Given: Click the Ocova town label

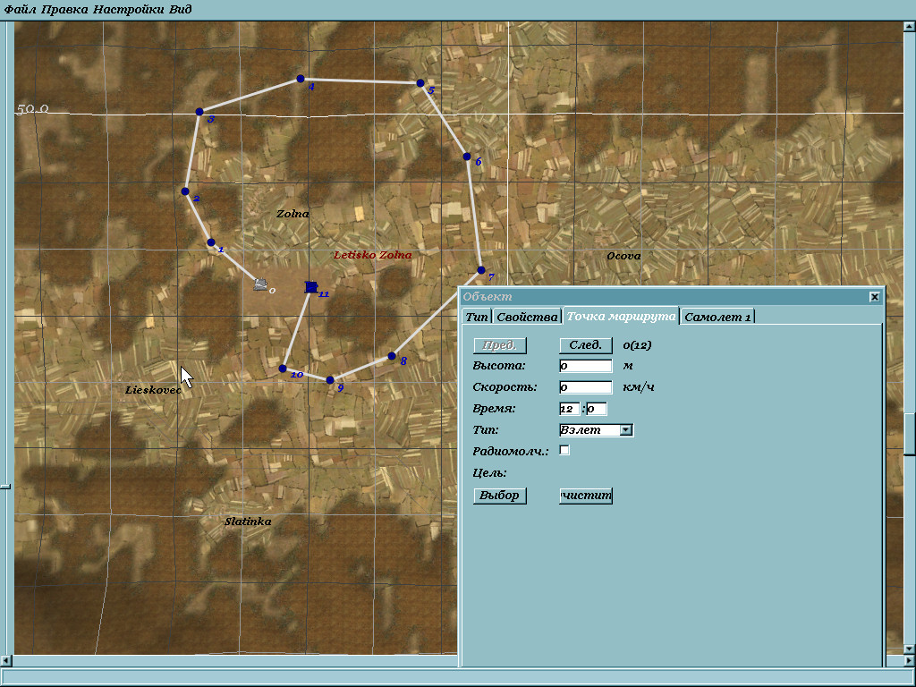Looking at the screenshot, I should point(623,256).
